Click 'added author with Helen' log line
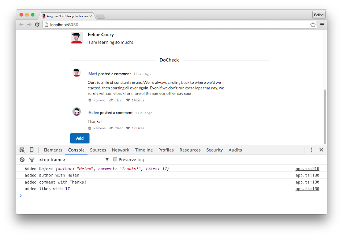Viewport: 343px width, 237px height. click(52, 175)
